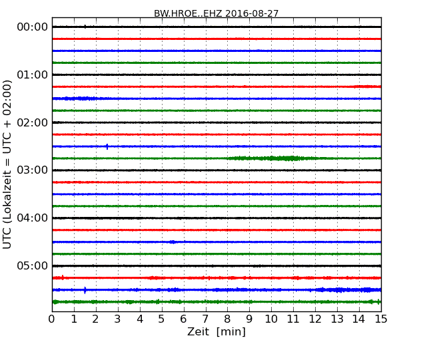Click x-axis tick label 3
This screenshot has width=433, height=346.
(x=118, y=319)
